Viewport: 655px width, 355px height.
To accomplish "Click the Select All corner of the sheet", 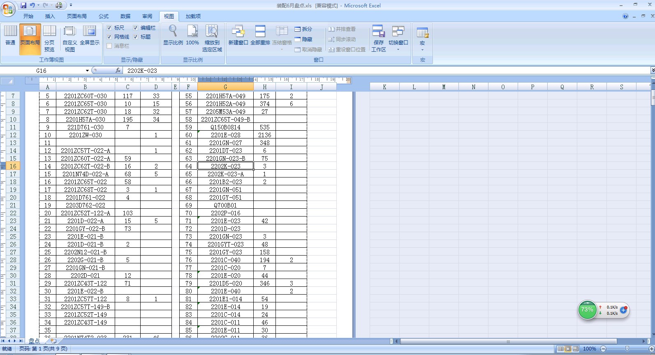I will (x=7, y=81).
